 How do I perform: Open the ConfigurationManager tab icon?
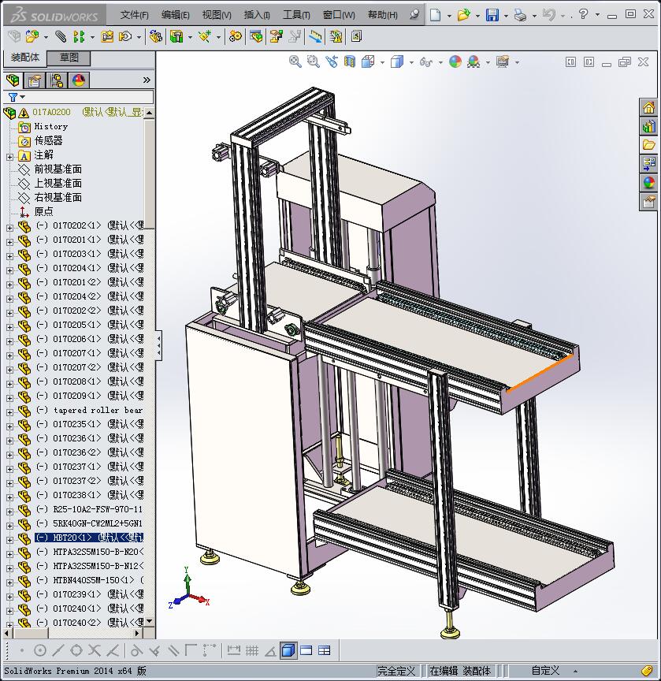coord(57,80)
